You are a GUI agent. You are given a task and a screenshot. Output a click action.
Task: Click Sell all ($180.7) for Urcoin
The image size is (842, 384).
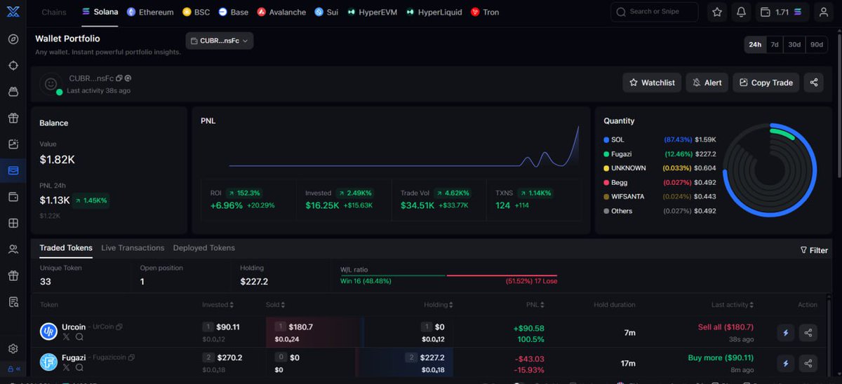(x=726, y=327)
